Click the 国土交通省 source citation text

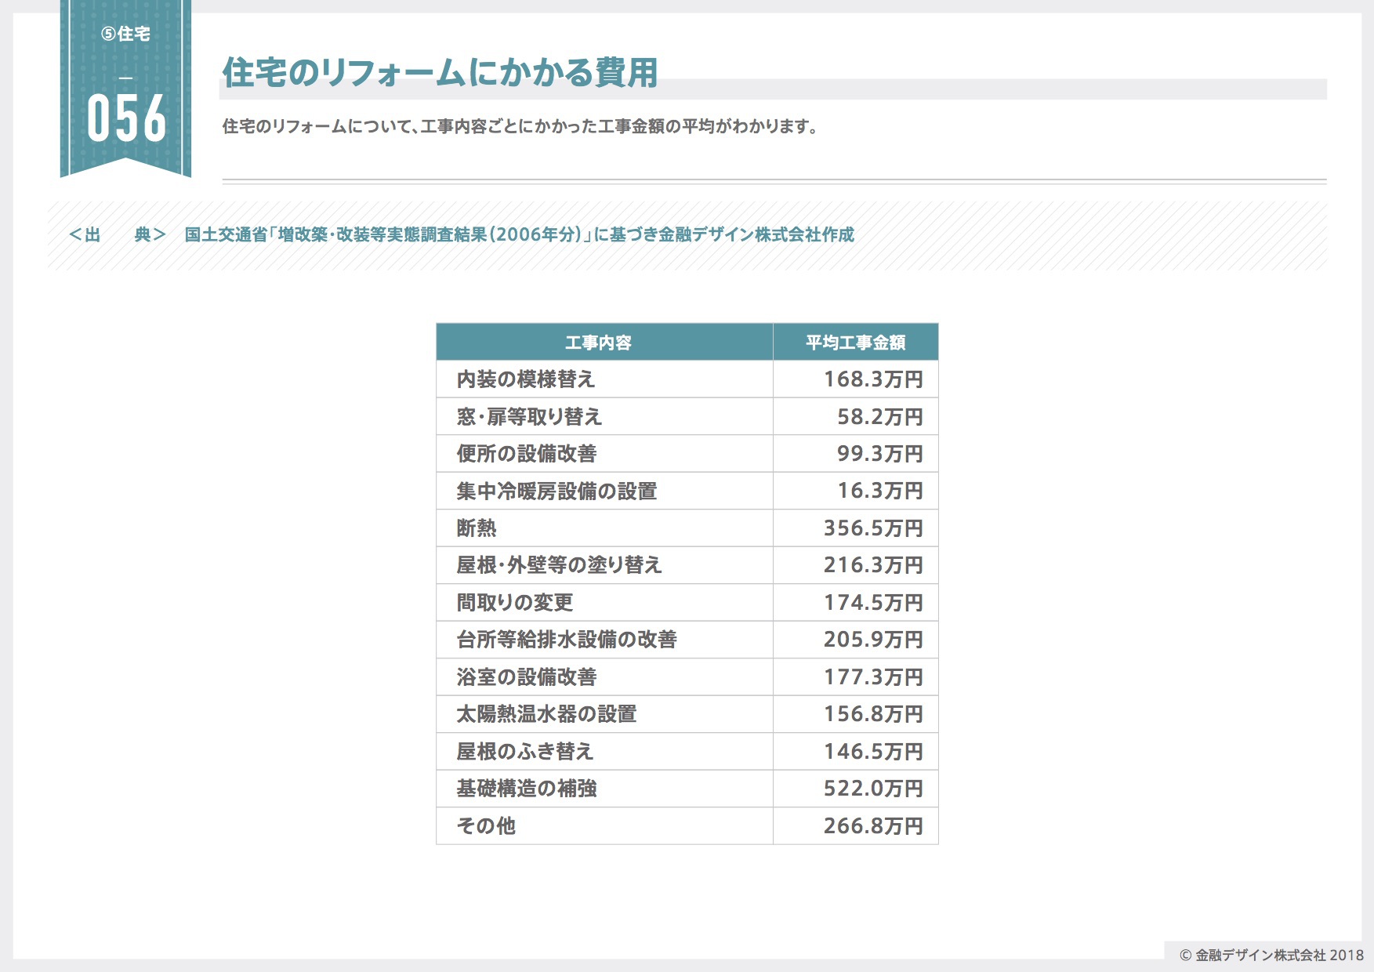coord(519,234)
